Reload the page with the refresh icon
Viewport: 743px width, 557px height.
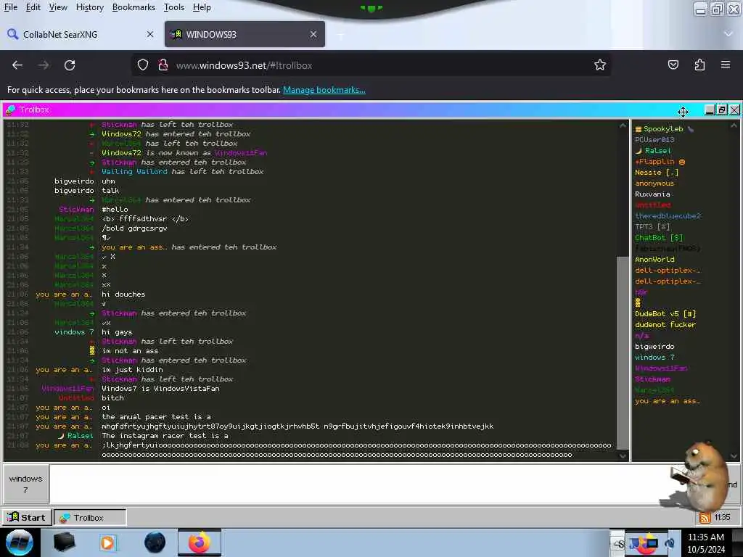click(70, 65)
